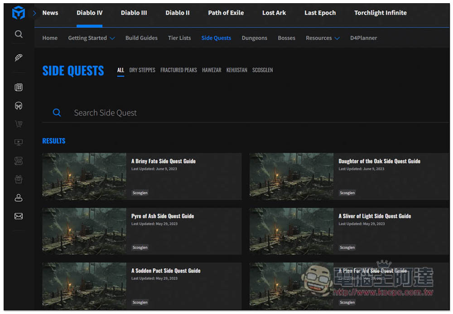Screen dimensions: 453x314
Task: Click the Maxroll logo in the sidebar
Action: (19, 13)
